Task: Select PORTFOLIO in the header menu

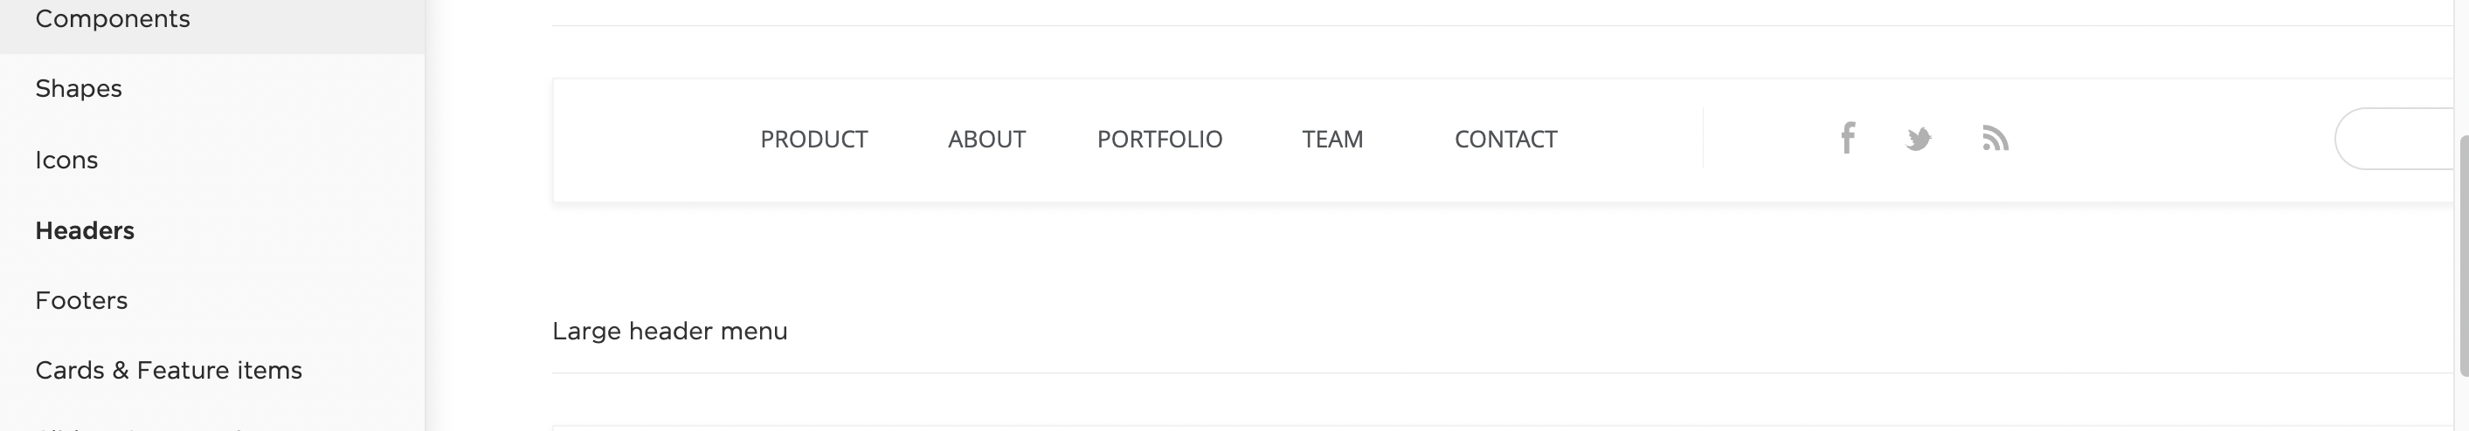Action: (1159, 140)
